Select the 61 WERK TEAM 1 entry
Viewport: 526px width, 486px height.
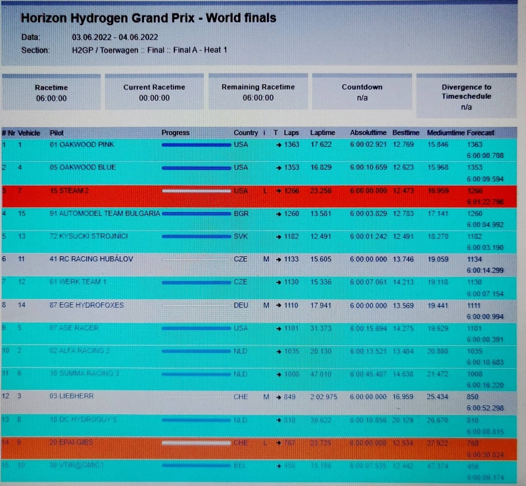point(77,283)
